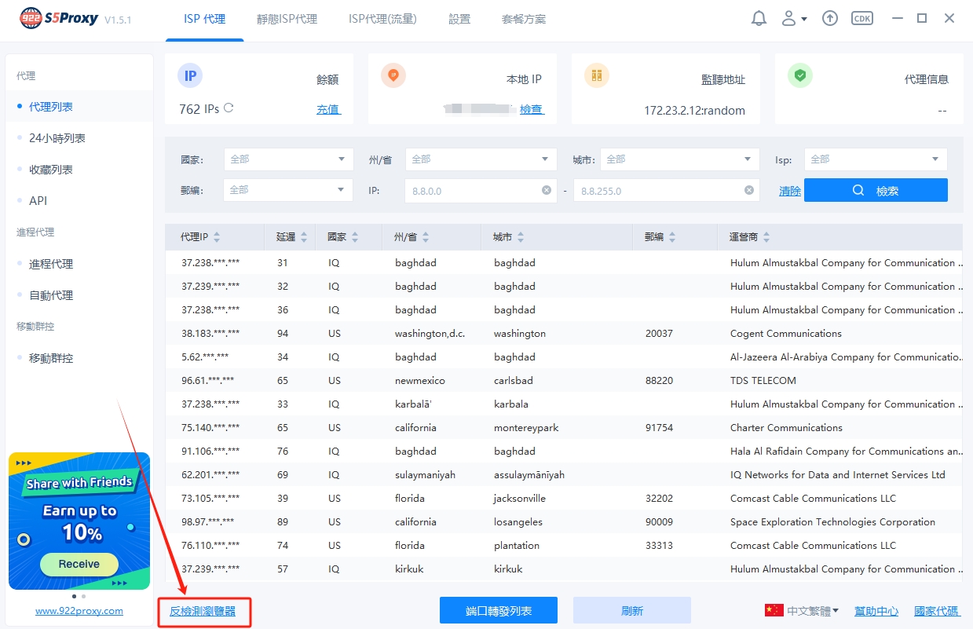Image resolution: width=973 pixels, height=629 pixels.
Task: Expand the 中文繁體 language dropdown
Action: click(810, 610)
